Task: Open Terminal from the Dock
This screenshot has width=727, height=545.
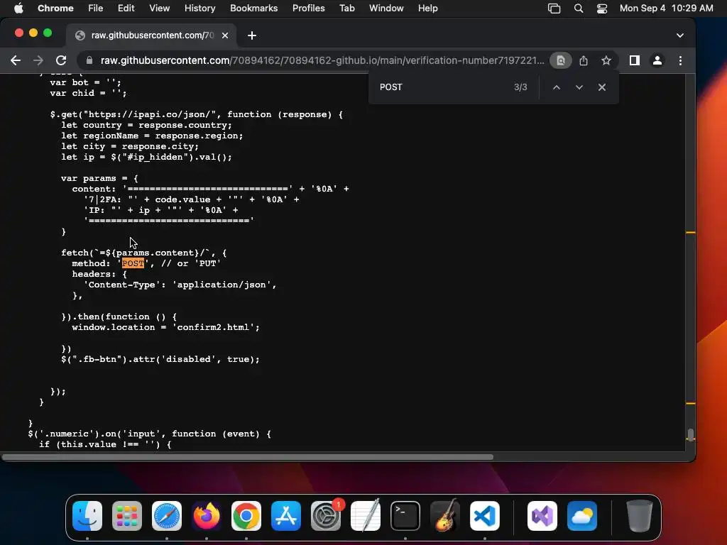Action: [405, 516]
